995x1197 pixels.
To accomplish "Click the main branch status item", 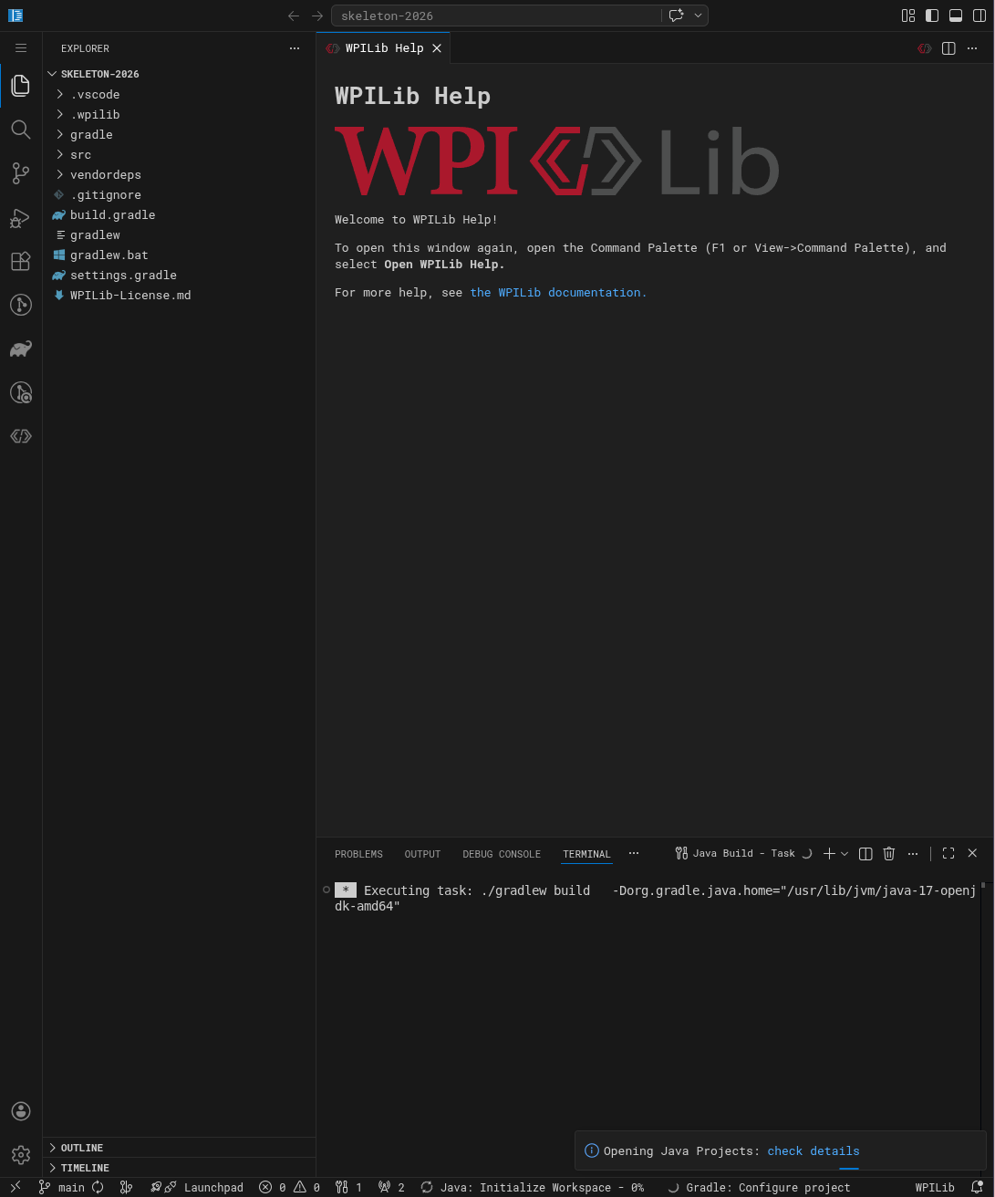I will point(62,1187).
